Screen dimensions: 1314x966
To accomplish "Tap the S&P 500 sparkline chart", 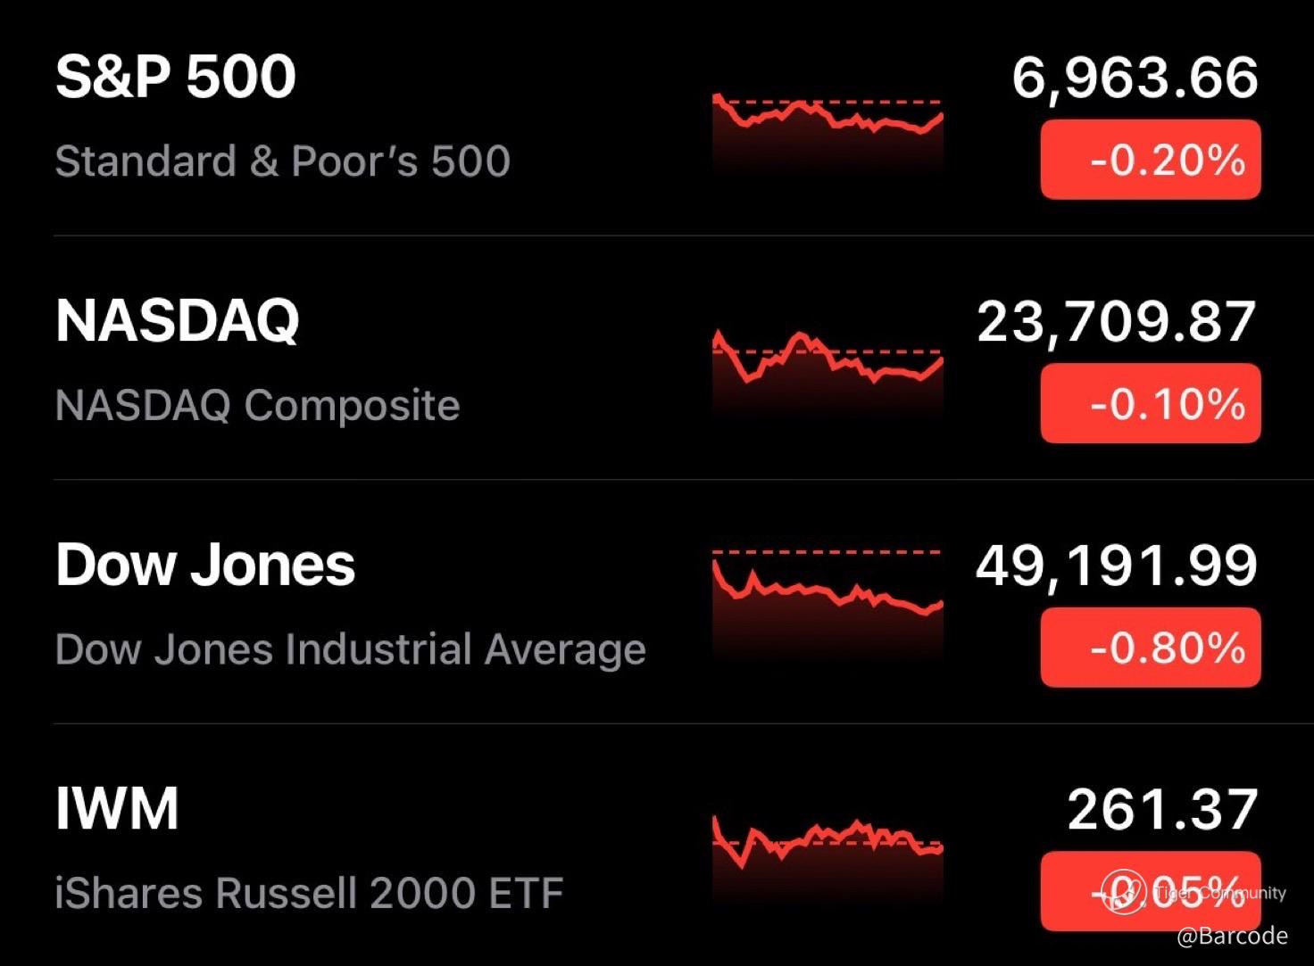I will 827,132.
